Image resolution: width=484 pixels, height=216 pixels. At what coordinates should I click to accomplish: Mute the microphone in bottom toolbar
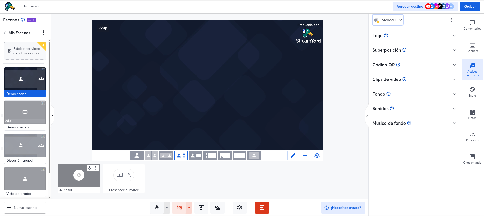[x=157, y=208]
